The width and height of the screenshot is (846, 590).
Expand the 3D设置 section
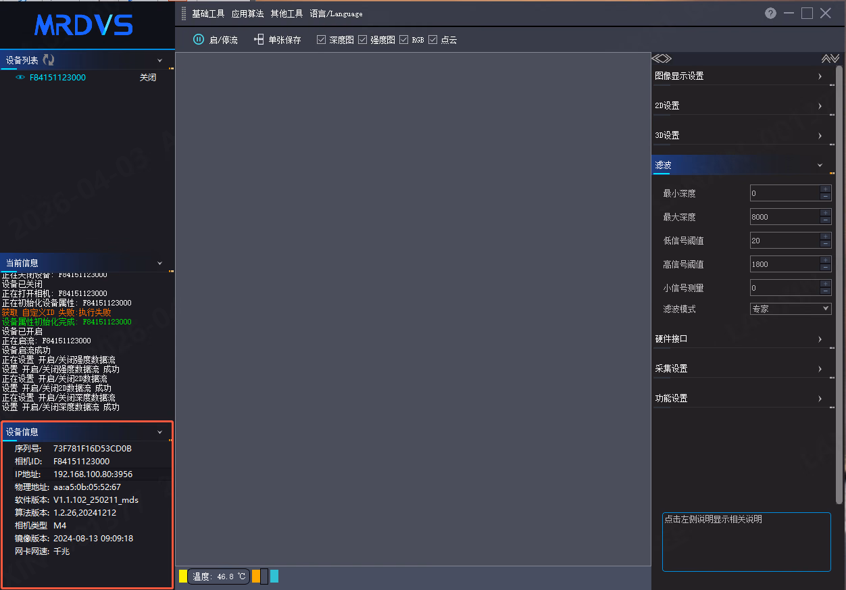(x=742, y=136)
